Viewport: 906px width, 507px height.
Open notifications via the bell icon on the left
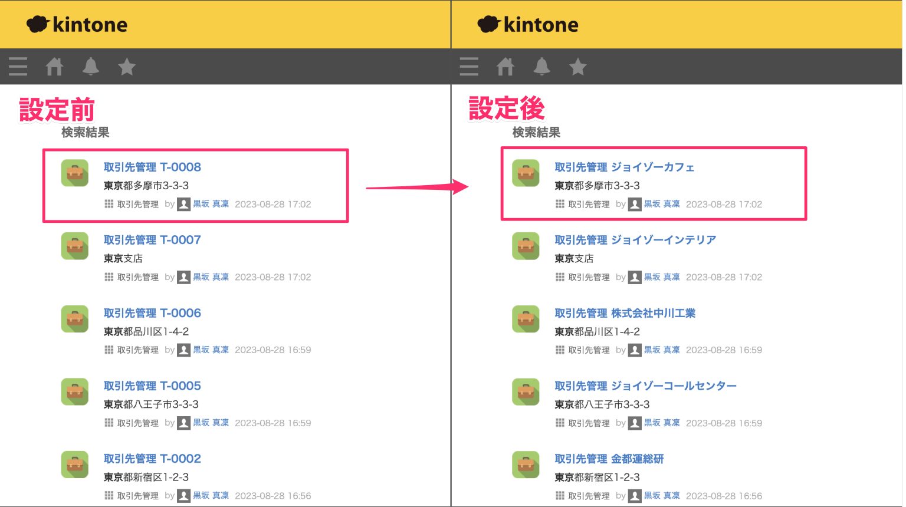point(91,66)
